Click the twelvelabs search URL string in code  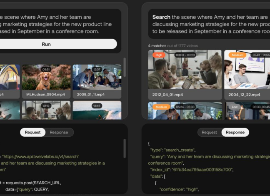[41, 156]
